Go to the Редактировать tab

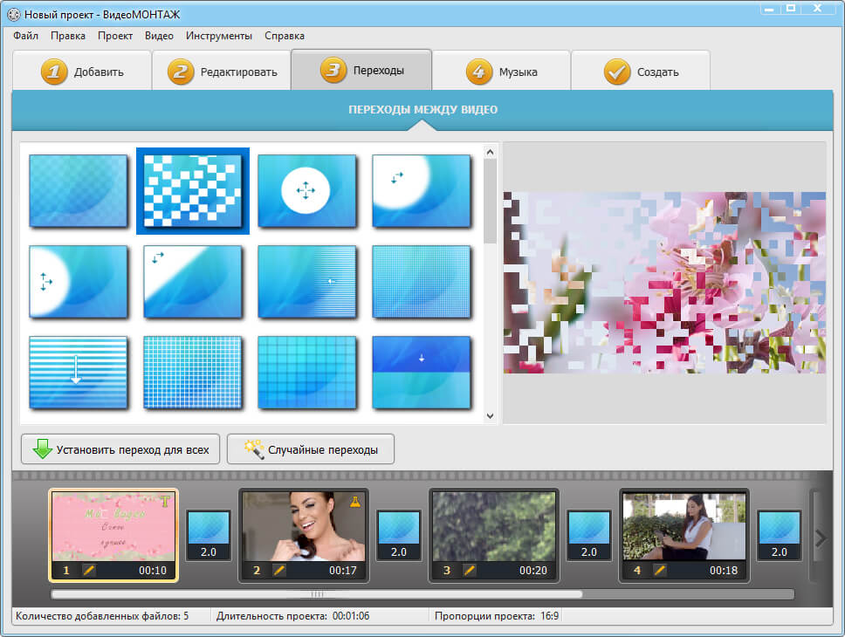(222, 72)
